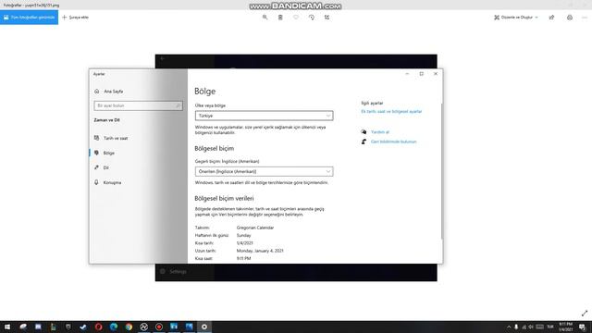Image resolution: width=592 pixels, height=333 pixels.
Task: Rotate the photo using the rotate icon
Action: pos(311,18)
